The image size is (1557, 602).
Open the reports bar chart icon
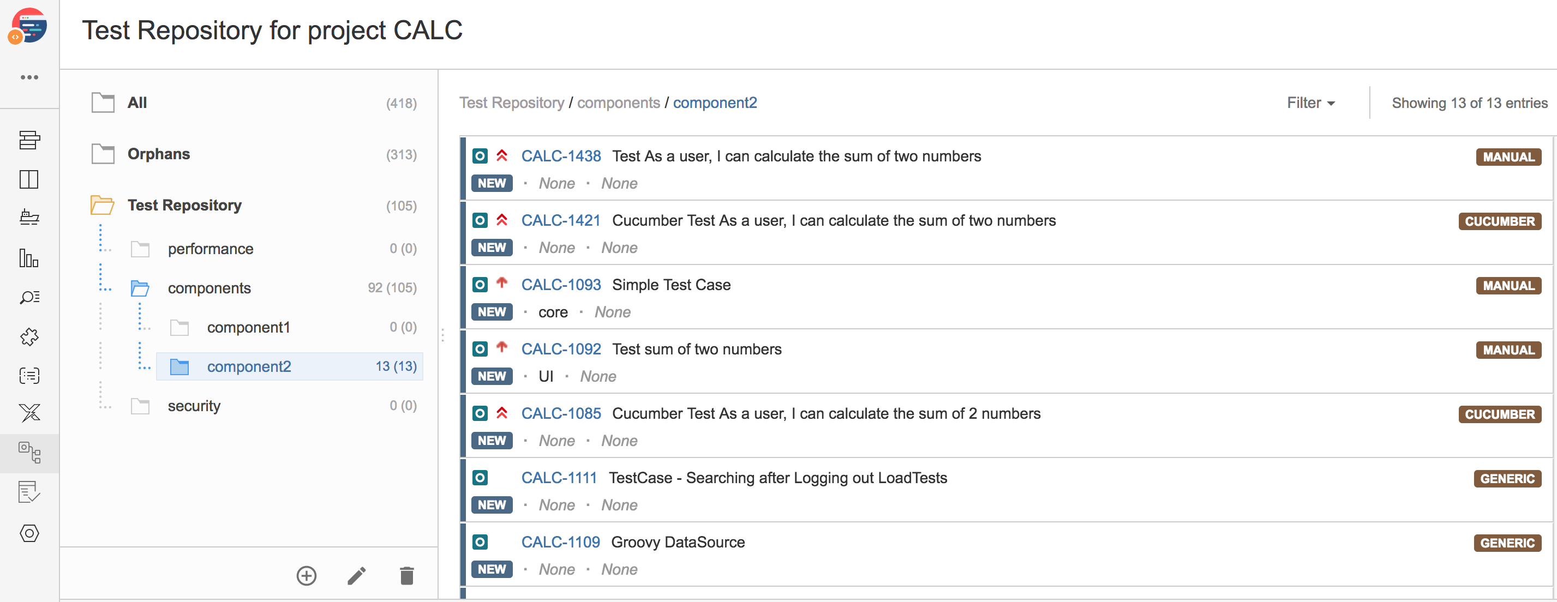click(x=29, y=258)
